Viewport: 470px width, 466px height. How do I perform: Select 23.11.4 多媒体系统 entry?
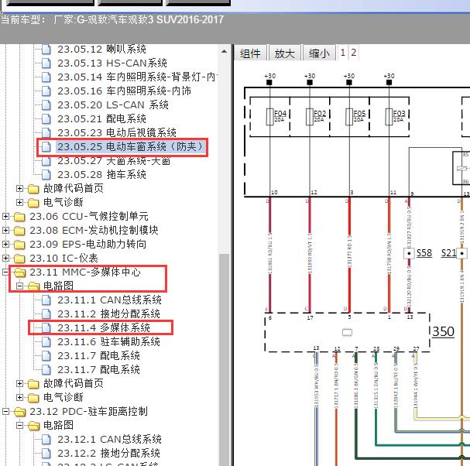(104, 328)
